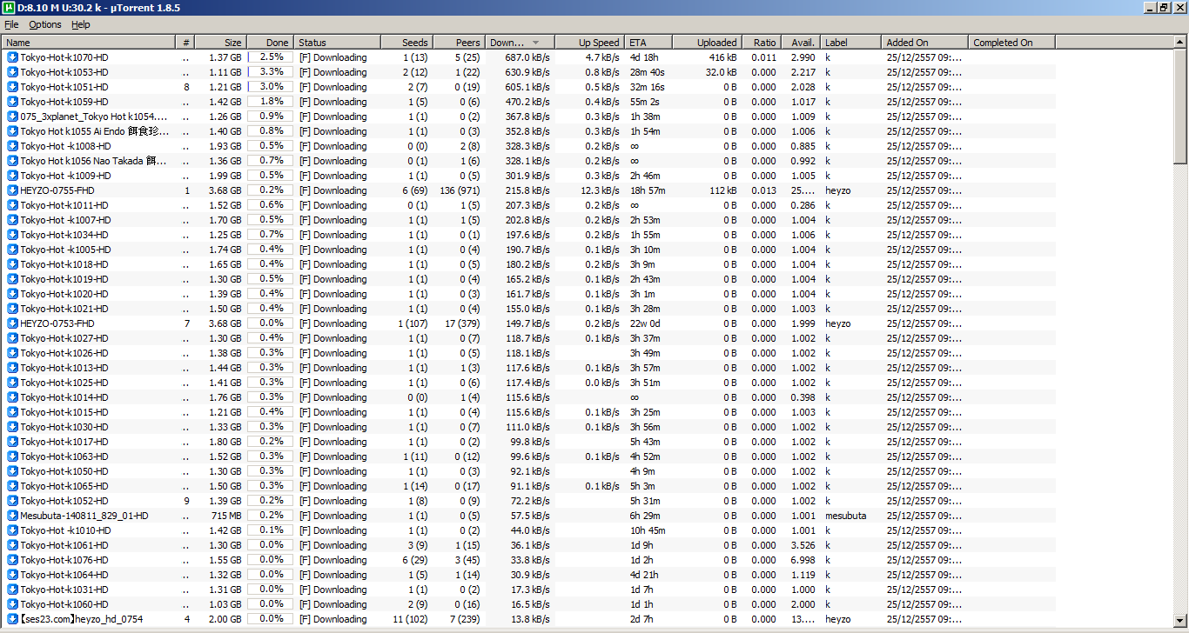Sort the list by Size column header
1189x633 pixels.
tap(221, 42)
